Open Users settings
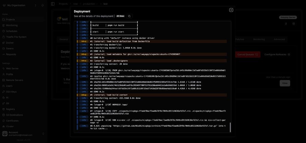This screenshot has height=143, width=306. click(x=9, y=86)
